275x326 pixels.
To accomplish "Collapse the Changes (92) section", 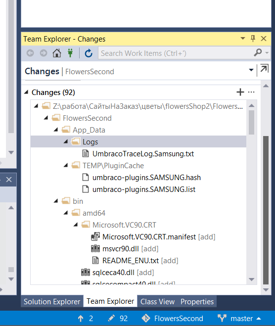I will pos(26,92).
